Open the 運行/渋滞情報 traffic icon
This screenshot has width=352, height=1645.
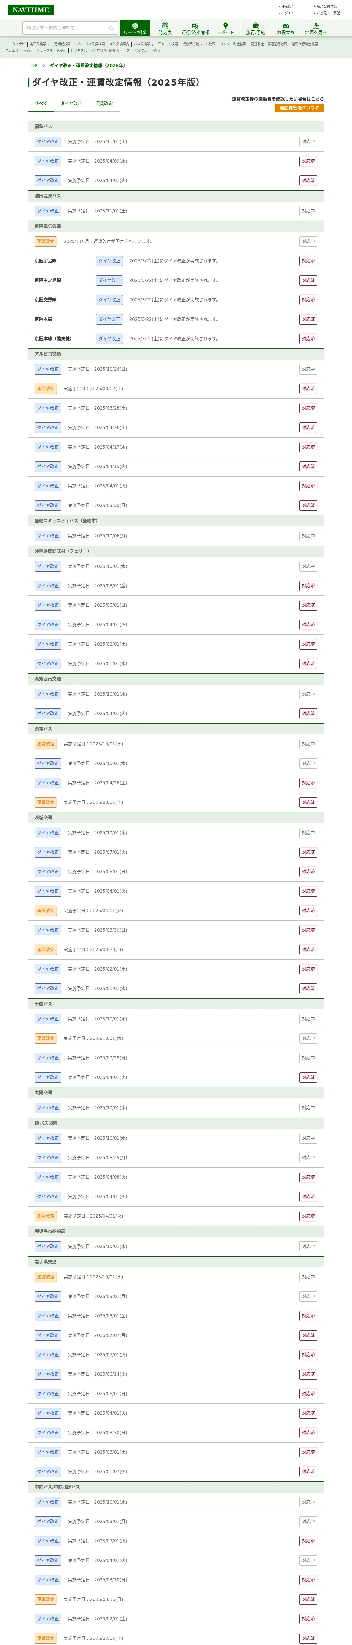tap(195, 28)
